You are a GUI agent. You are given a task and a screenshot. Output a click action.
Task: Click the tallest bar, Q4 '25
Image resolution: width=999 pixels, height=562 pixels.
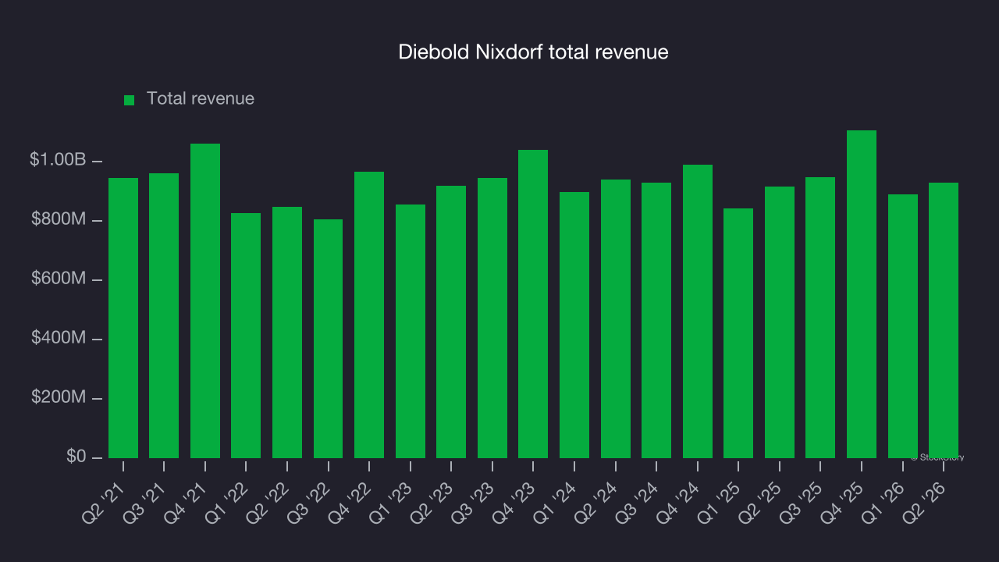coord(862,294)
